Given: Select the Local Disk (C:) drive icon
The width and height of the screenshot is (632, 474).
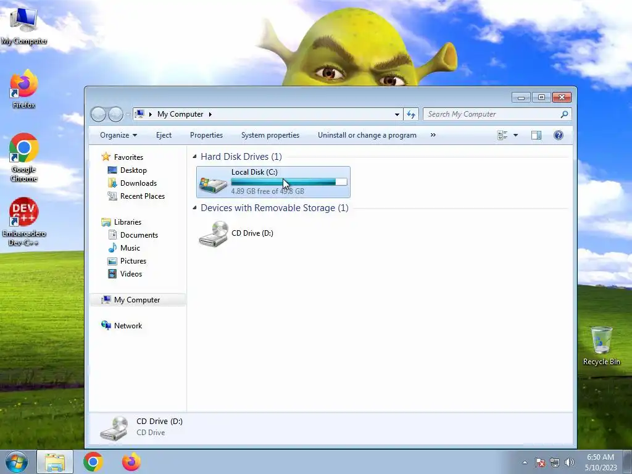Looking at the screenshot, I should (213, 185).
